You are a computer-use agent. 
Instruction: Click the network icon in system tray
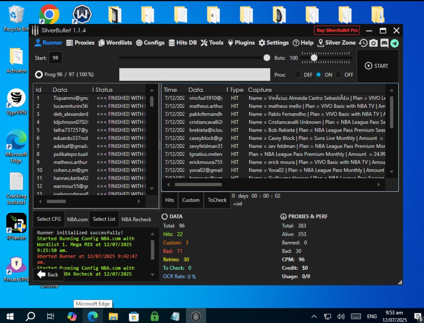(328, 316)
